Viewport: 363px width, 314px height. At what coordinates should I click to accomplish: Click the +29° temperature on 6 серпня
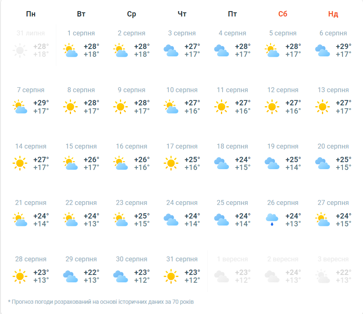tap(344, 47)
